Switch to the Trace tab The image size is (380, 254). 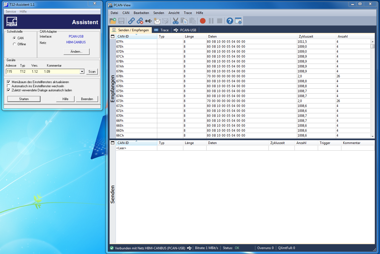click(161, 30)
